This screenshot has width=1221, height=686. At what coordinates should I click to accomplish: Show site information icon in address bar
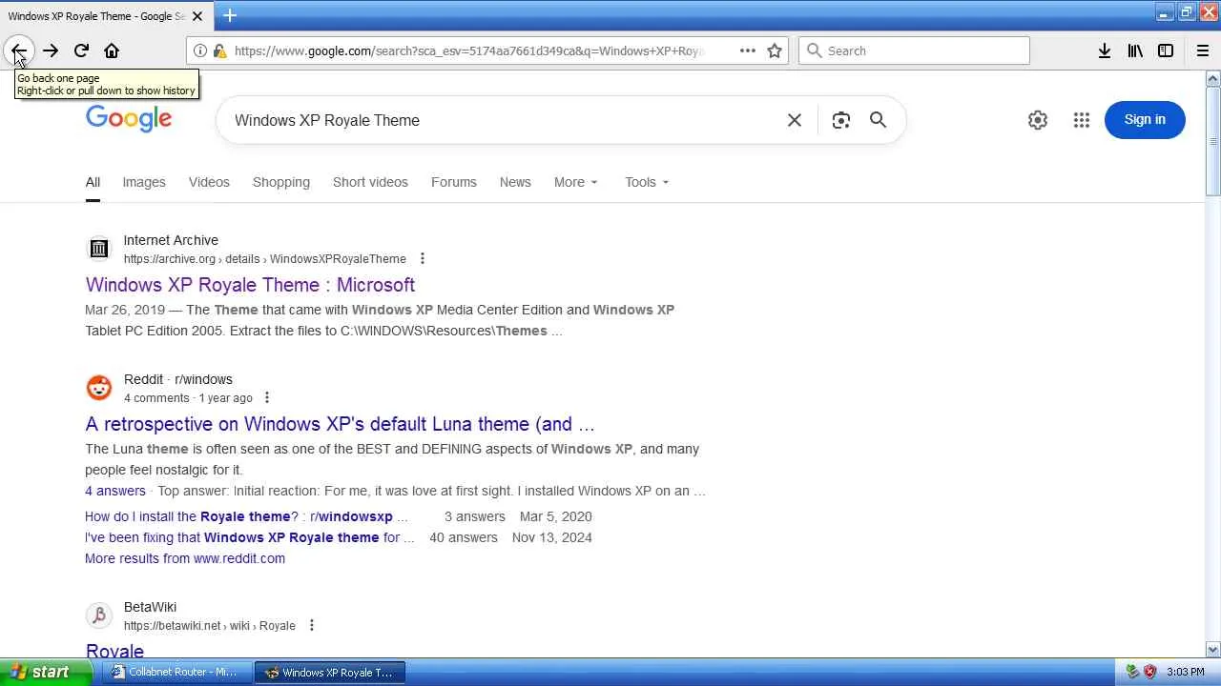[x=199, y=50]
